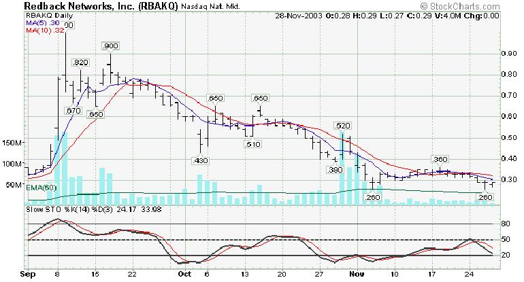Click the .430 price callout
Image resolution: width=524 pixels, height=282 pixels.
click(200, 160)
